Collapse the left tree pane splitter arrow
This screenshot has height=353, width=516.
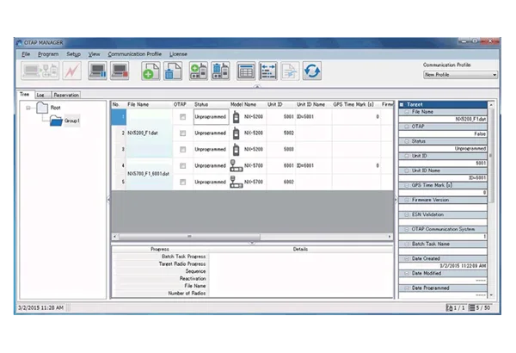point(108,200)
